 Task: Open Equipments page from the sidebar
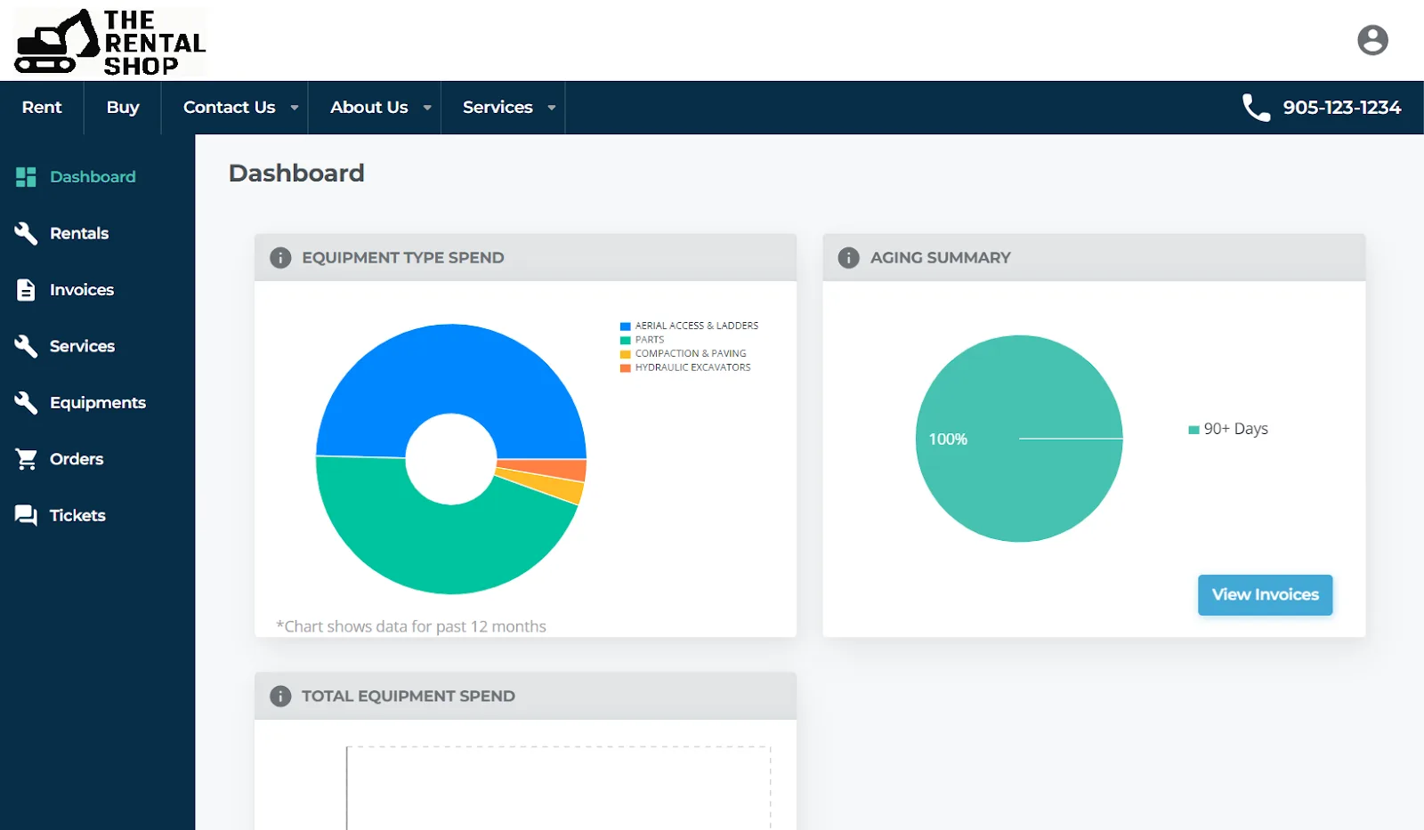click(97, 403)
